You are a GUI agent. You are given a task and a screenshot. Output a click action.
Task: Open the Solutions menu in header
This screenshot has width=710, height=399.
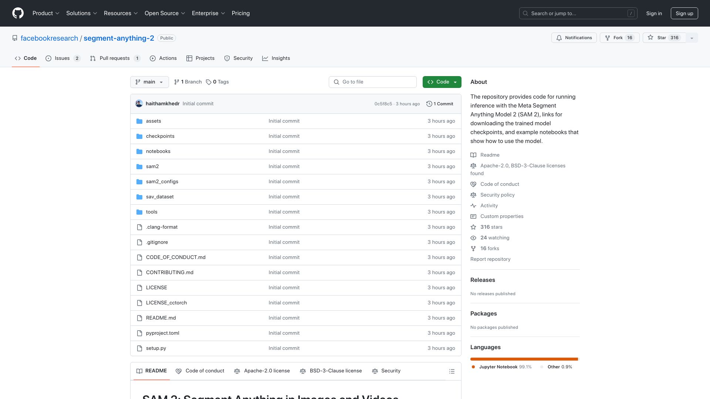tap(82, 13)
